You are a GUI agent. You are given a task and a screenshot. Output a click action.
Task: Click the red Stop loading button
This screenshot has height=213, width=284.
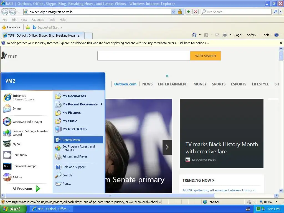(196, 12)
